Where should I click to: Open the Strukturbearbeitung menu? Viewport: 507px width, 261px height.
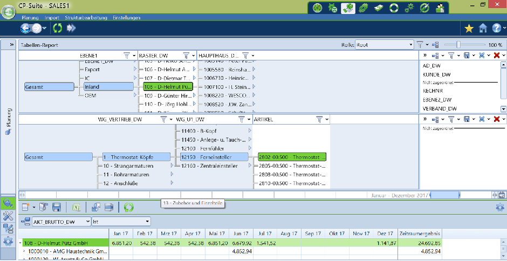[86, 18]
